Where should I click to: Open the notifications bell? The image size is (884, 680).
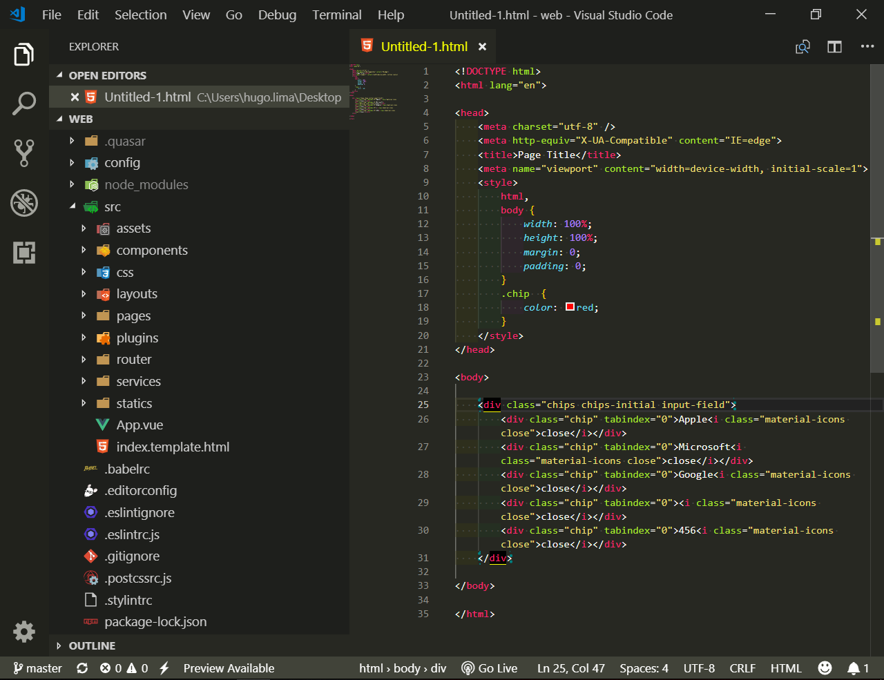click(x=854, y=668)
